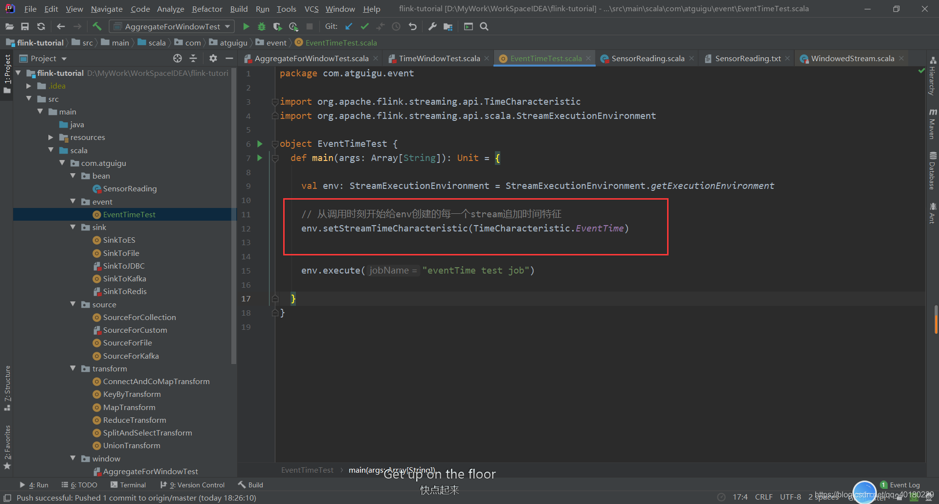Select SourceForCustom in project tree
This screenshot has width=939, height=504.
click(x=134, y=330)
